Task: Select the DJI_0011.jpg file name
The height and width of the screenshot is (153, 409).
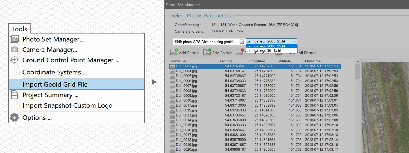Action: point(186,106)
